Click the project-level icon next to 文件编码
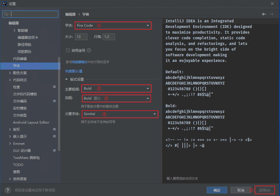The width and height of the screenshot is (280, 196). click(x=55, y=101)
